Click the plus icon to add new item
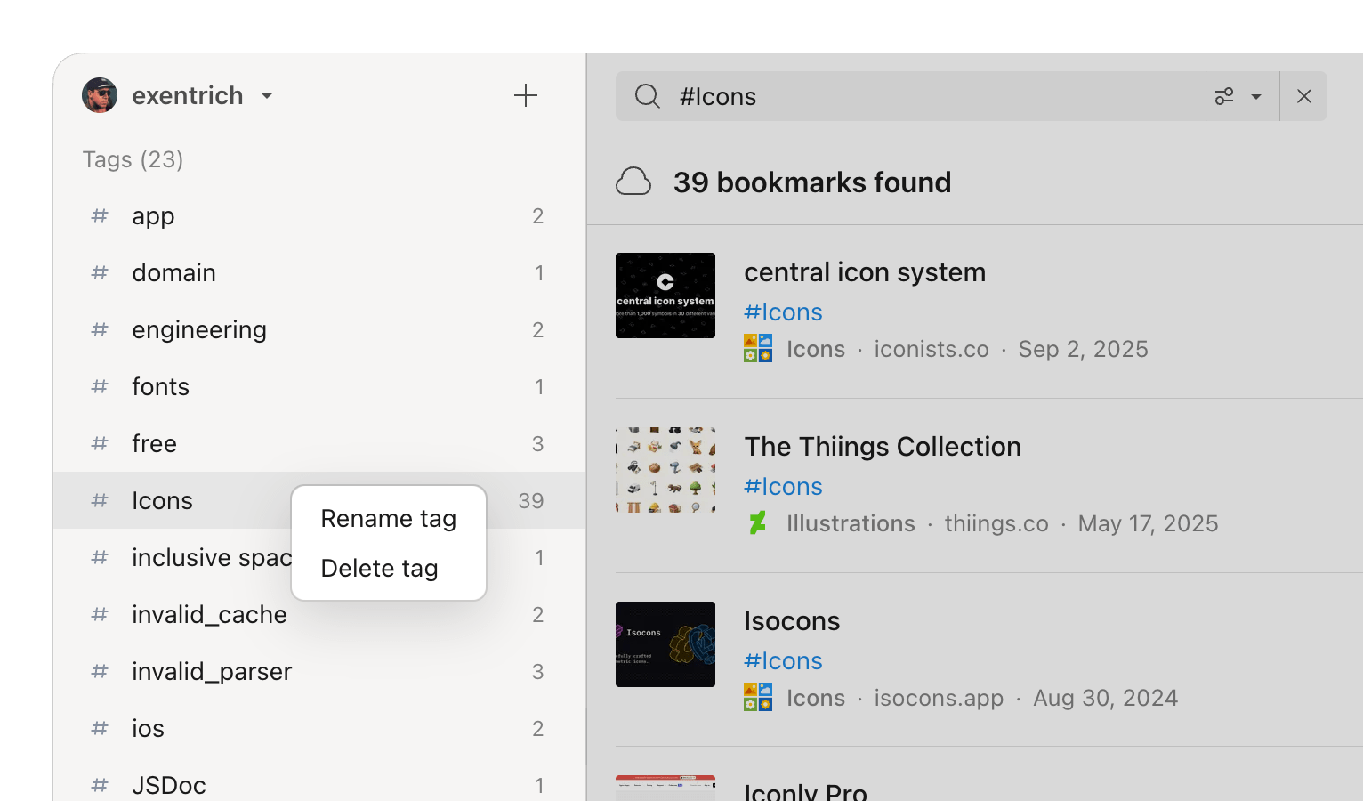The height and width of the screenshot is (801, 1363). 526,95
